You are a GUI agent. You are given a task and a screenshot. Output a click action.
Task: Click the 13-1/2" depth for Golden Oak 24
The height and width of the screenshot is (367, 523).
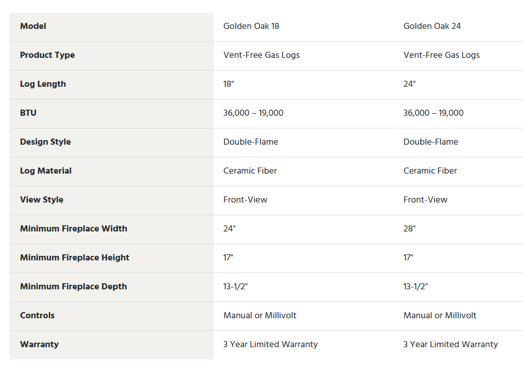[416, 287]
